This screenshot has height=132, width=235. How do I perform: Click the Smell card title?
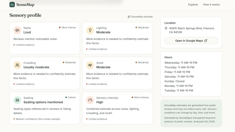click(x=100, y=63)
